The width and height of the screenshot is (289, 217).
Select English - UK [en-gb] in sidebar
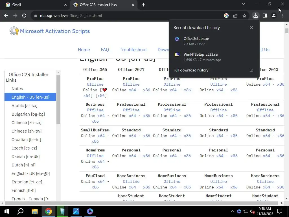30,173
